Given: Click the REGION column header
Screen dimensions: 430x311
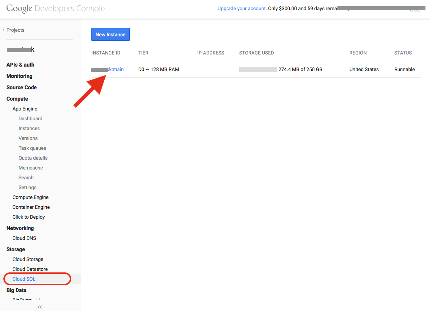Looking at the screenshot, I should click(x=358, y=53).
